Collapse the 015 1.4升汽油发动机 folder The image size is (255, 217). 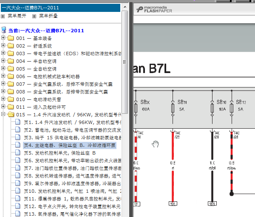coord(3,114)
